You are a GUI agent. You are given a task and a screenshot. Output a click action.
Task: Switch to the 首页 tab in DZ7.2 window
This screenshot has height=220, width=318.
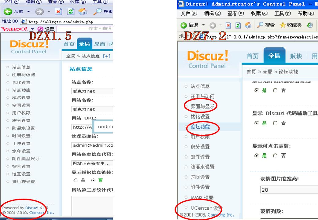pos(253,56)
